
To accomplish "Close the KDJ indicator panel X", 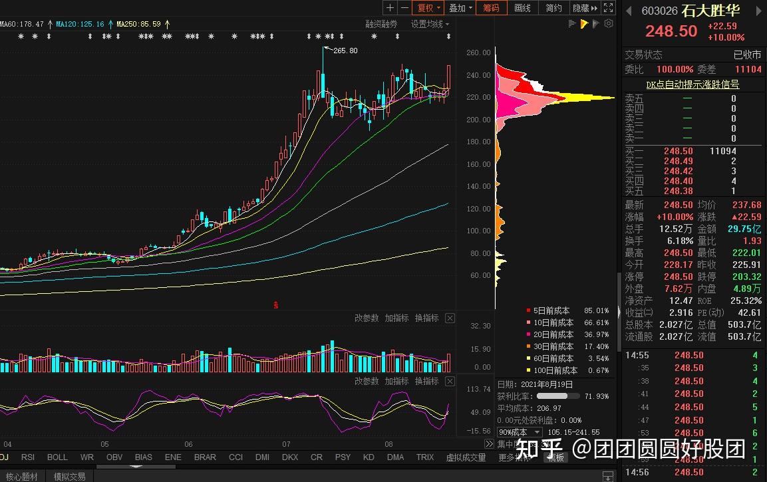I will pyautogui.click(x=450, y=382).
